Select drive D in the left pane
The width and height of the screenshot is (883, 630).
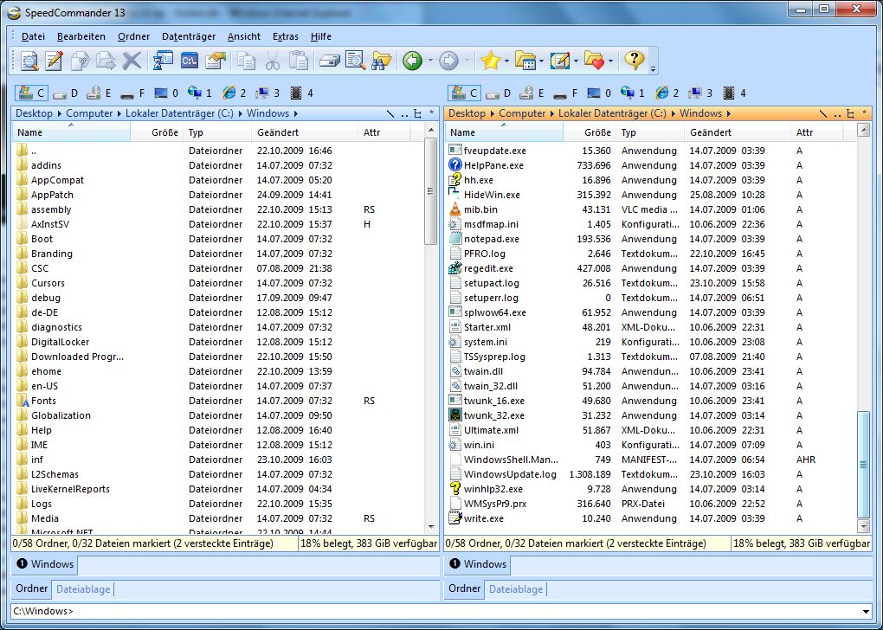coord(67,92)
